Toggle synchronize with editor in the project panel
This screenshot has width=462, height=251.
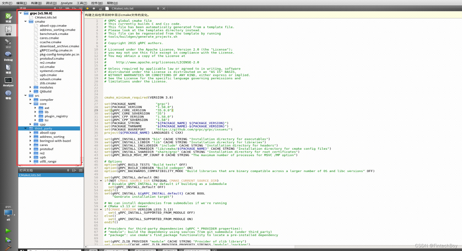pos(67,9)
